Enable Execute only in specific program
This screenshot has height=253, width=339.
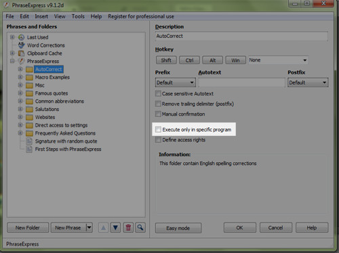pyautogui.click(x=158, y=129)
